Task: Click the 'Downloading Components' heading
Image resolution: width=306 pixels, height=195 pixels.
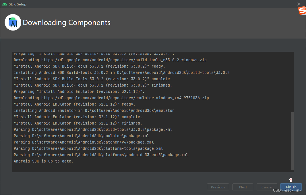Action: coord(67,23)
